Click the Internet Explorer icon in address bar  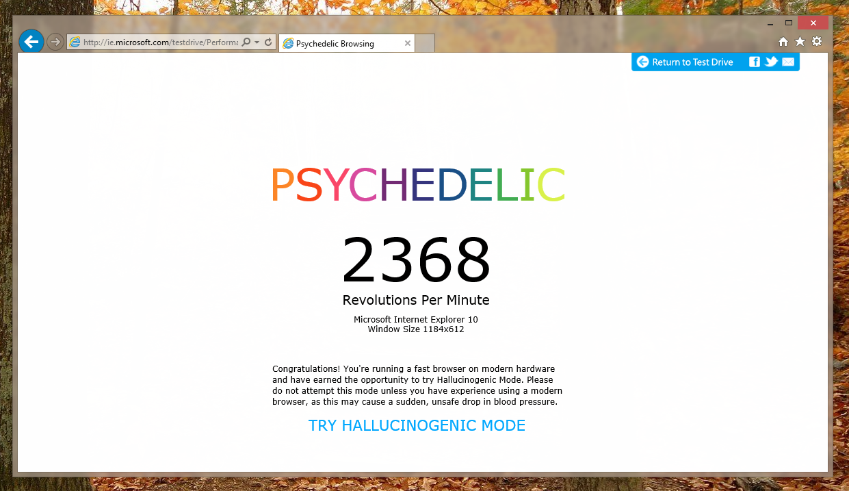pos(75,42)
